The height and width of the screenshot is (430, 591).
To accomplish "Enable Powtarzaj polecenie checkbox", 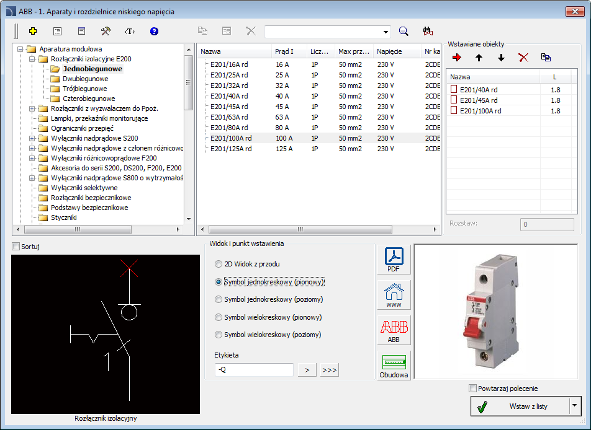I will pyautogui.click(x=472, y=388).
